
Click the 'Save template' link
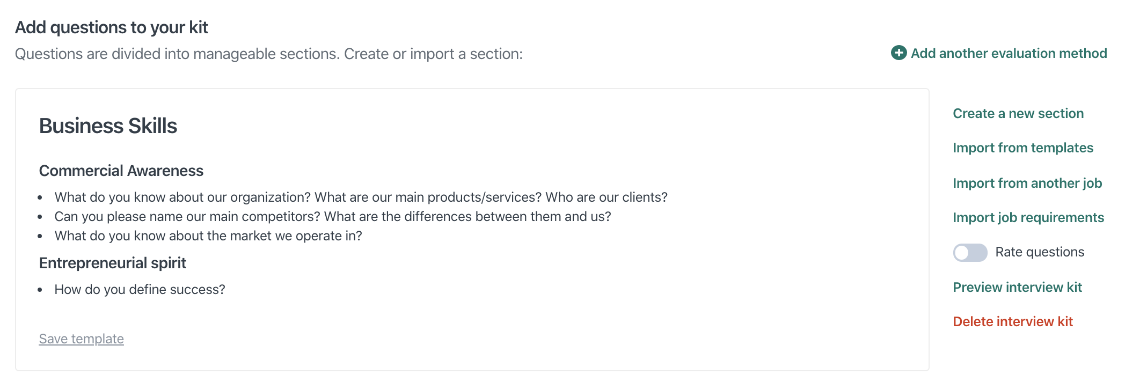coord(81,339)
